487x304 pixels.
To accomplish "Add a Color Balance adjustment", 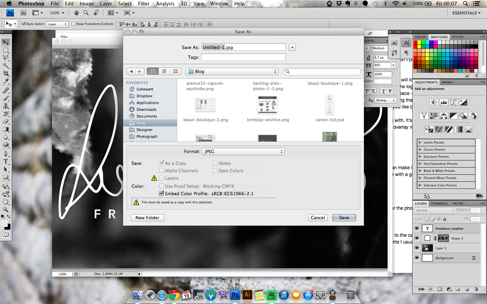I will [444, 116].
